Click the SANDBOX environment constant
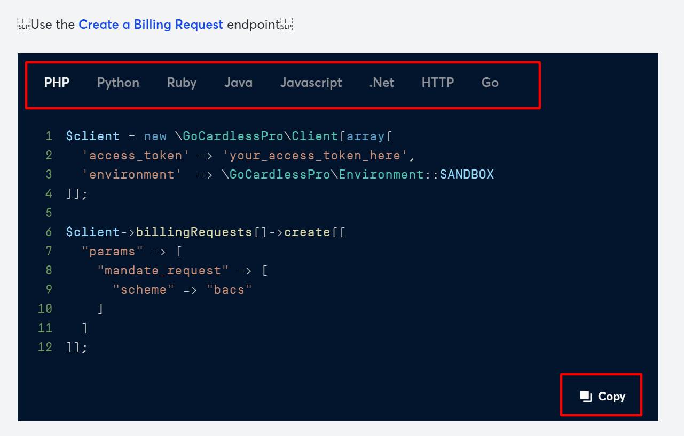Viewport: 684px width, 436px height. tap(467, 174)
